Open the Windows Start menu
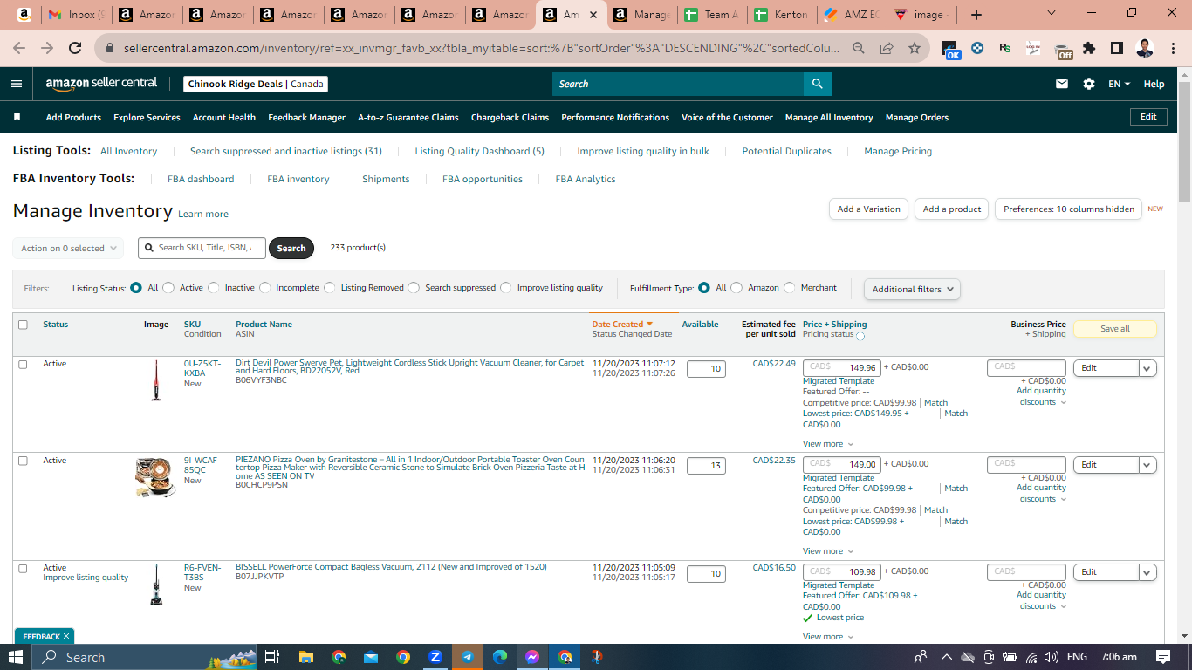 [16, 657]
